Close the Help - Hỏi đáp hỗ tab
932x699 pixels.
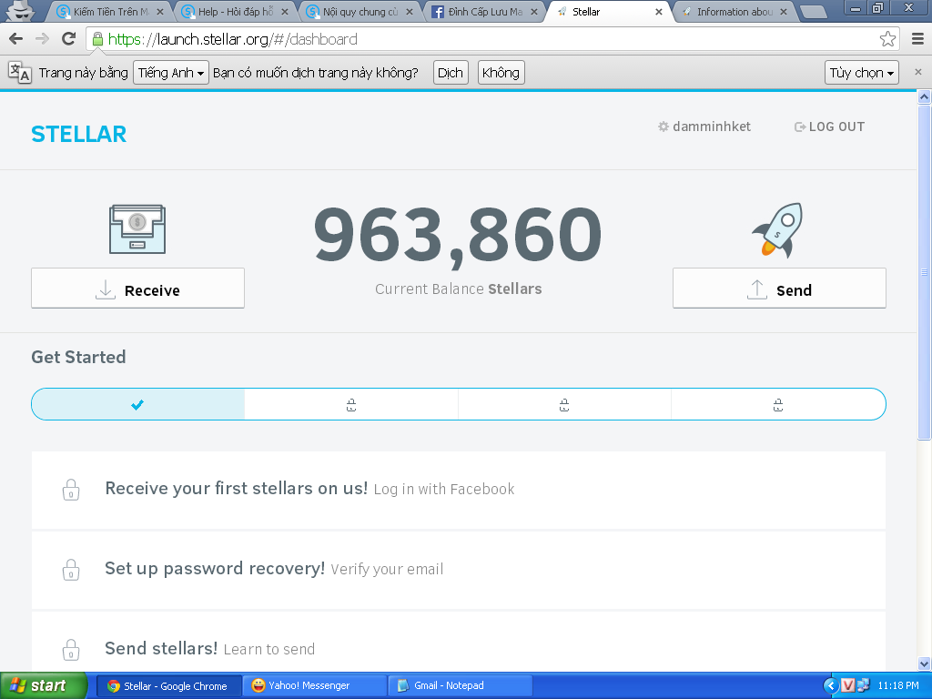285,12
